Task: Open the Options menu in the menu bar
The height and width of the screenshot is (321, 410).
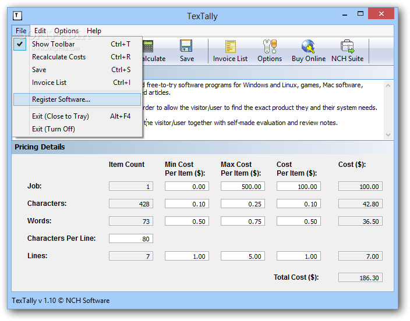Action: [x=66, y=31]
